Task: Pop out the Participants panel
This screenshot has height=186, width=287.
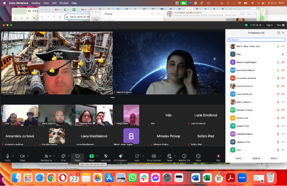Action: (279, 33)
